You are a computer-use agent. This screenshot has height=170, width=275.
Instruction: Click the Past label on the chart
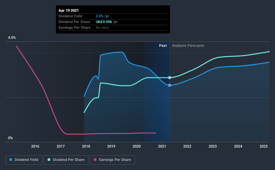(x=163, y=46)
